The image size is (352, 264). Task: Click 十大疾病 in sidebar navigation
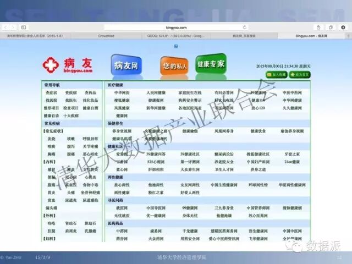pyautogui.click(x=71, y=116)
